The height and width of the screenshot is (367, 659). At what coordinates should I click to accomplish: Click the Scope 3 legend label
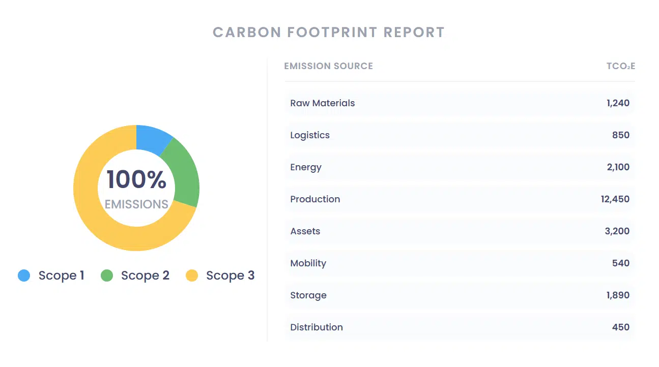pyautogui.click(x=230, y=276)
